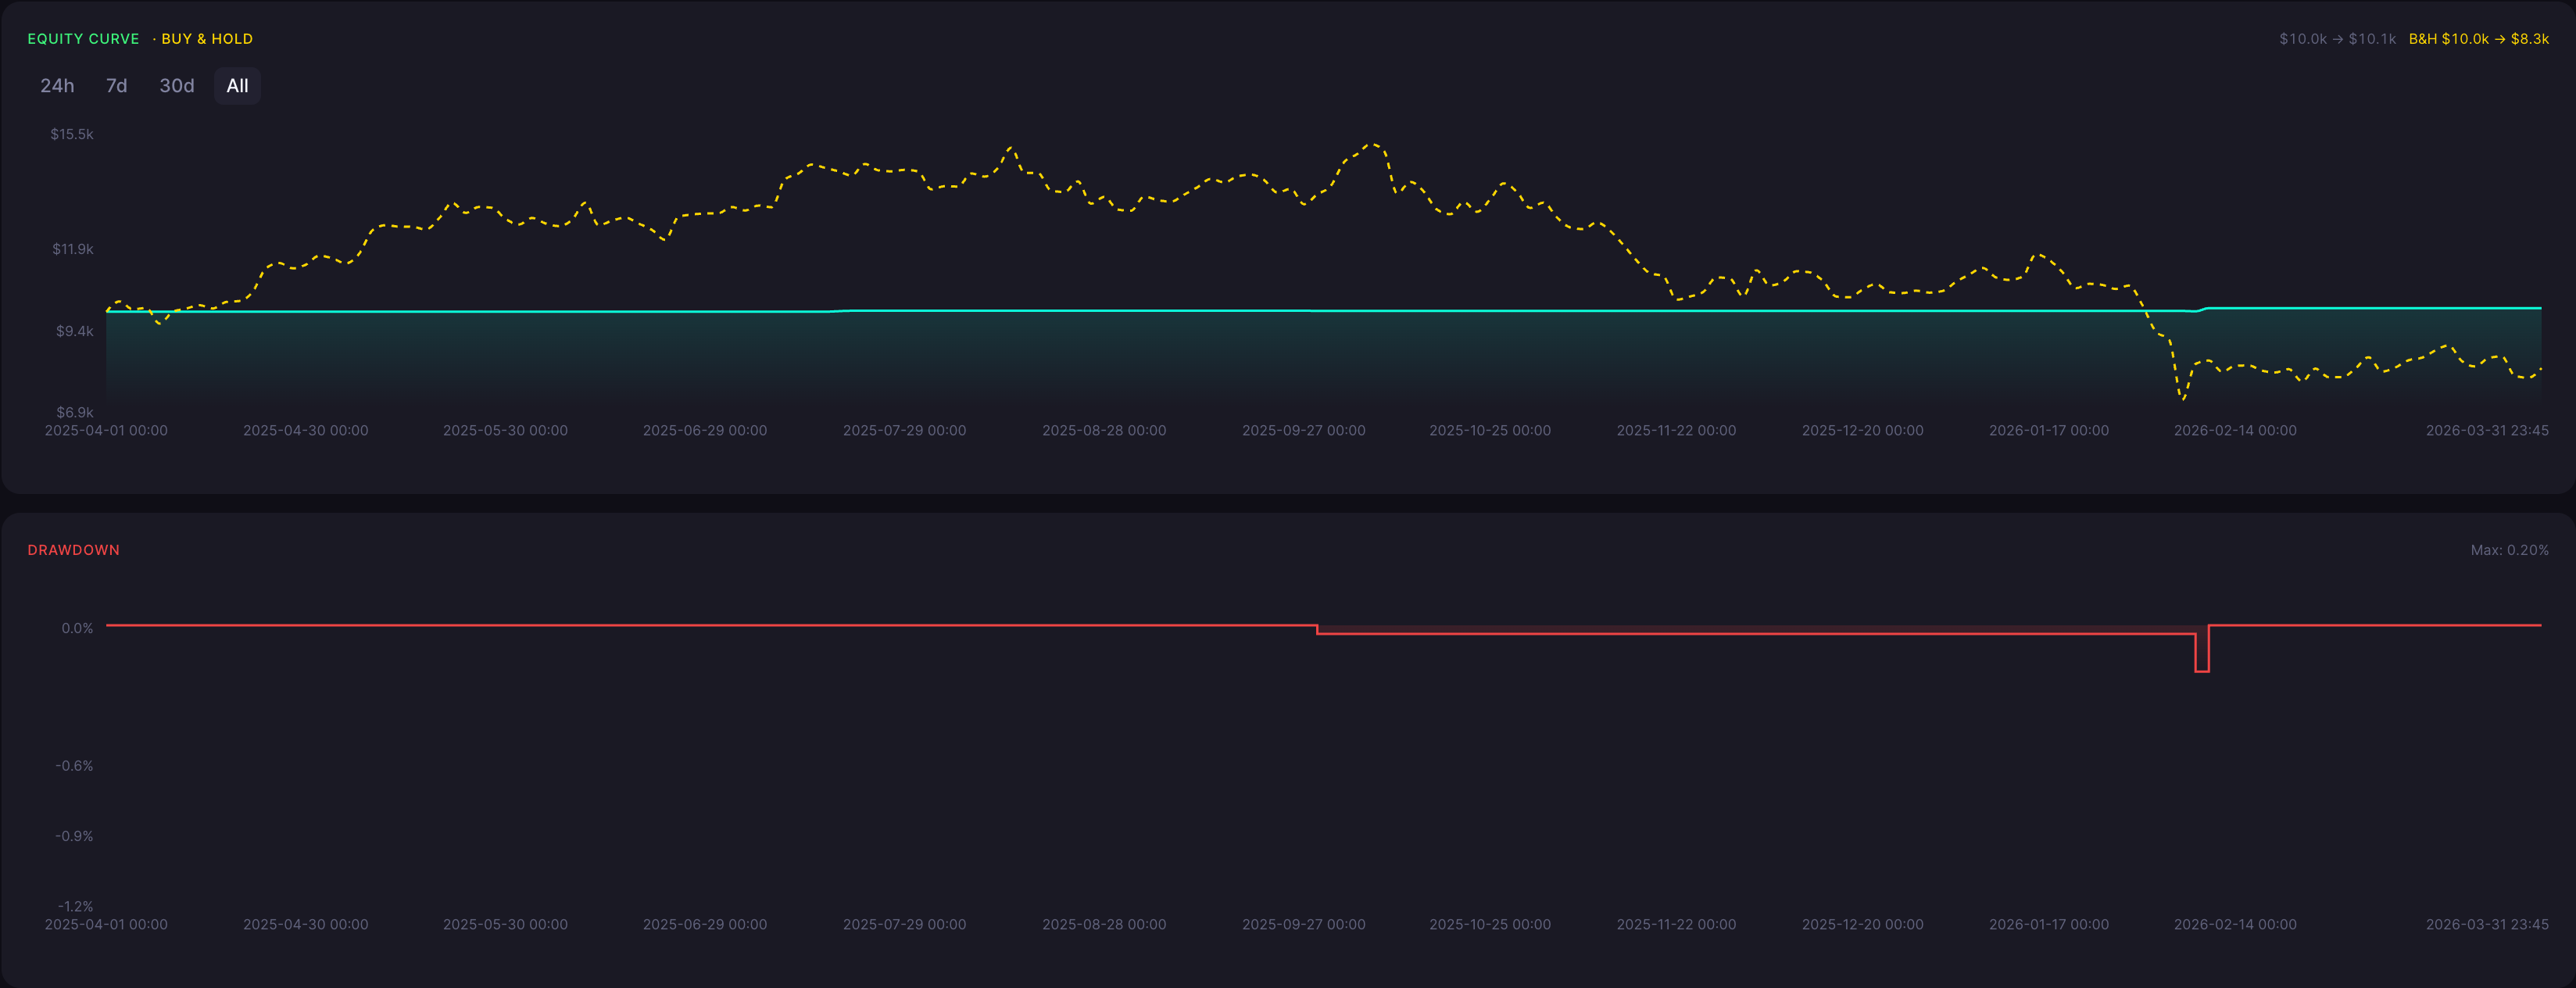Click the $6.9k y-axis label

[x=74, y=412]
